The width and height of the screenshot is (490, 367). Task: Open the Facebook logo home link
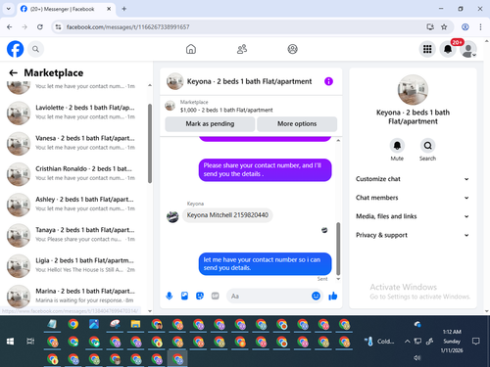coord(15,49)
